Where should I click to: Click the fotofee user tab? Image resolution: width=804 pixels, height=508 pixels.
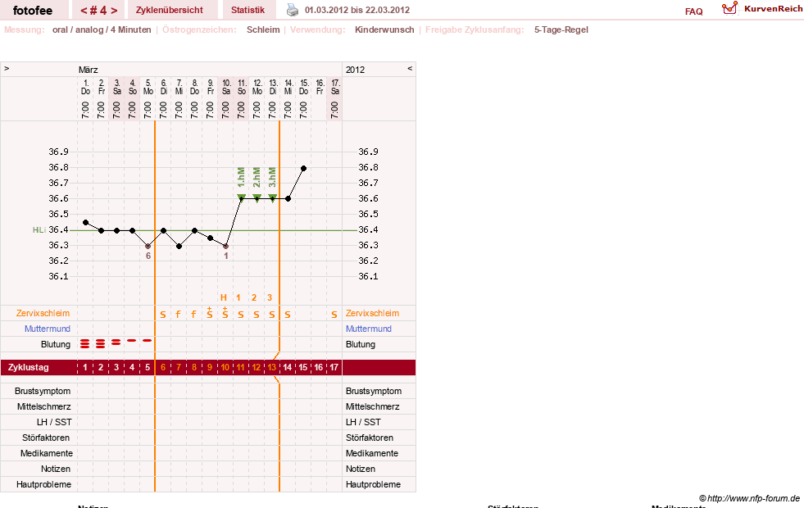pyautogui.click(x=33, y=11)
